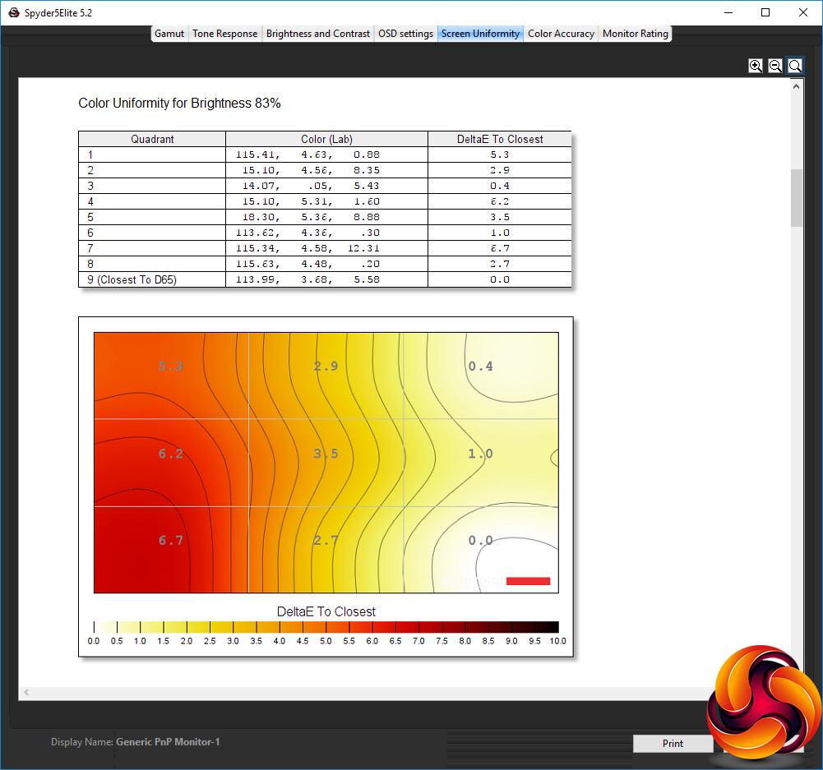Open the Brightness and Contrast tab

(x=317, y=34)
